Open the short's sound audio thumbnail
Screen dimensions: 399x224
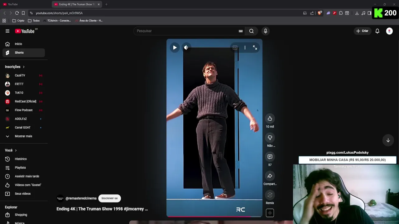(x=270, y=213)
